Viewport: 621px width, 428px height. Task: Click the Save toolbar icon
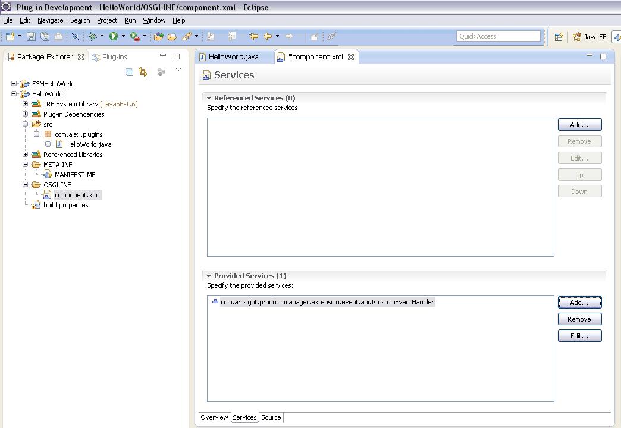[31, 36]
